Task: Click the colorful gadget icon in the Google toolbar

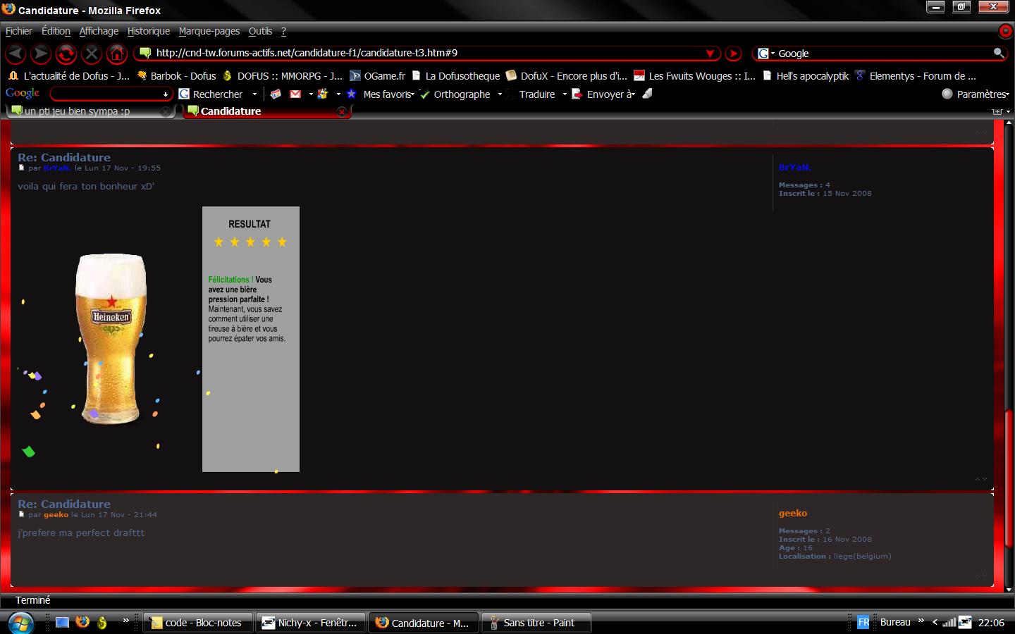Action: (x=323, y=94)
